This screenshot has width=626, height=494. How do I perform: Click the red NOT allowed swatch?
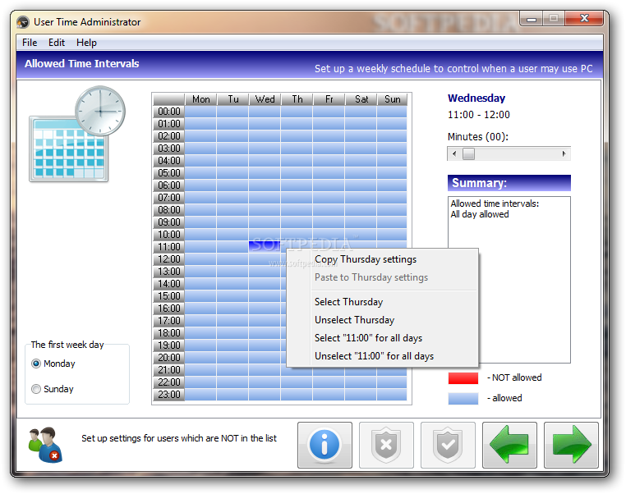463,377
